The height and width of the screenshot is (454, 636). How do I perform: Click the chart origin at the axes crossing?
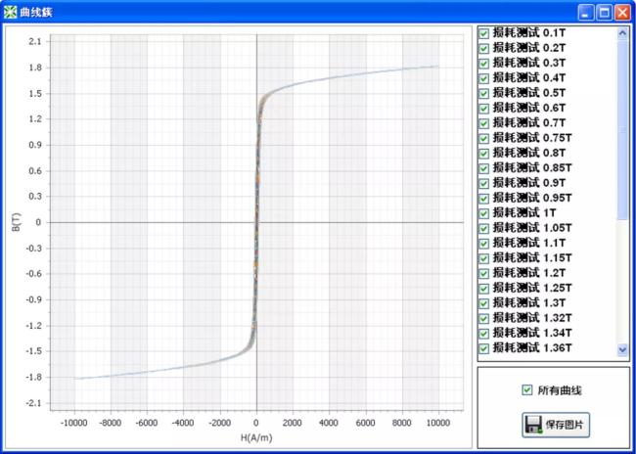click(256, 222)
